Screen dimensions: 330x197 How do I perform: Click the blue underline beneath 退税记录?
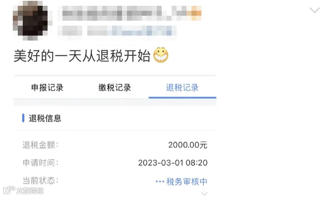(x=182, y=98)
